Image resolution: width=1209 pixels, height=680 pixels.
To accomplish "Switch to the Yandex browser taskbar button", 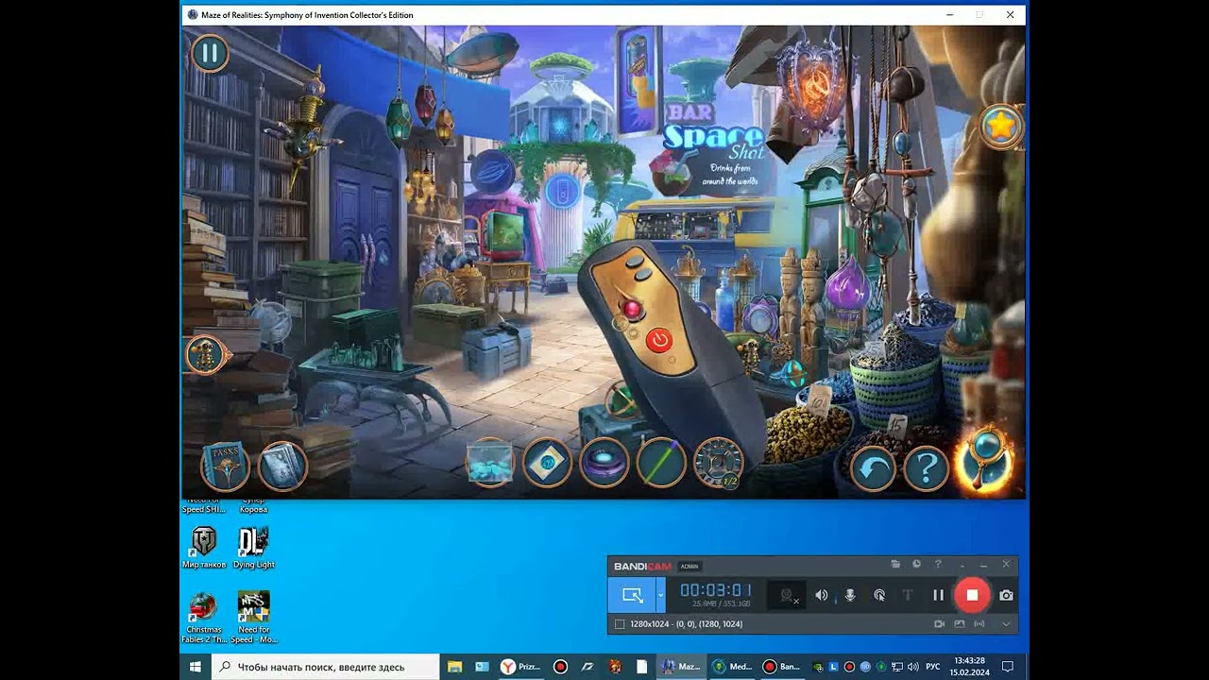I will point(520,667).
